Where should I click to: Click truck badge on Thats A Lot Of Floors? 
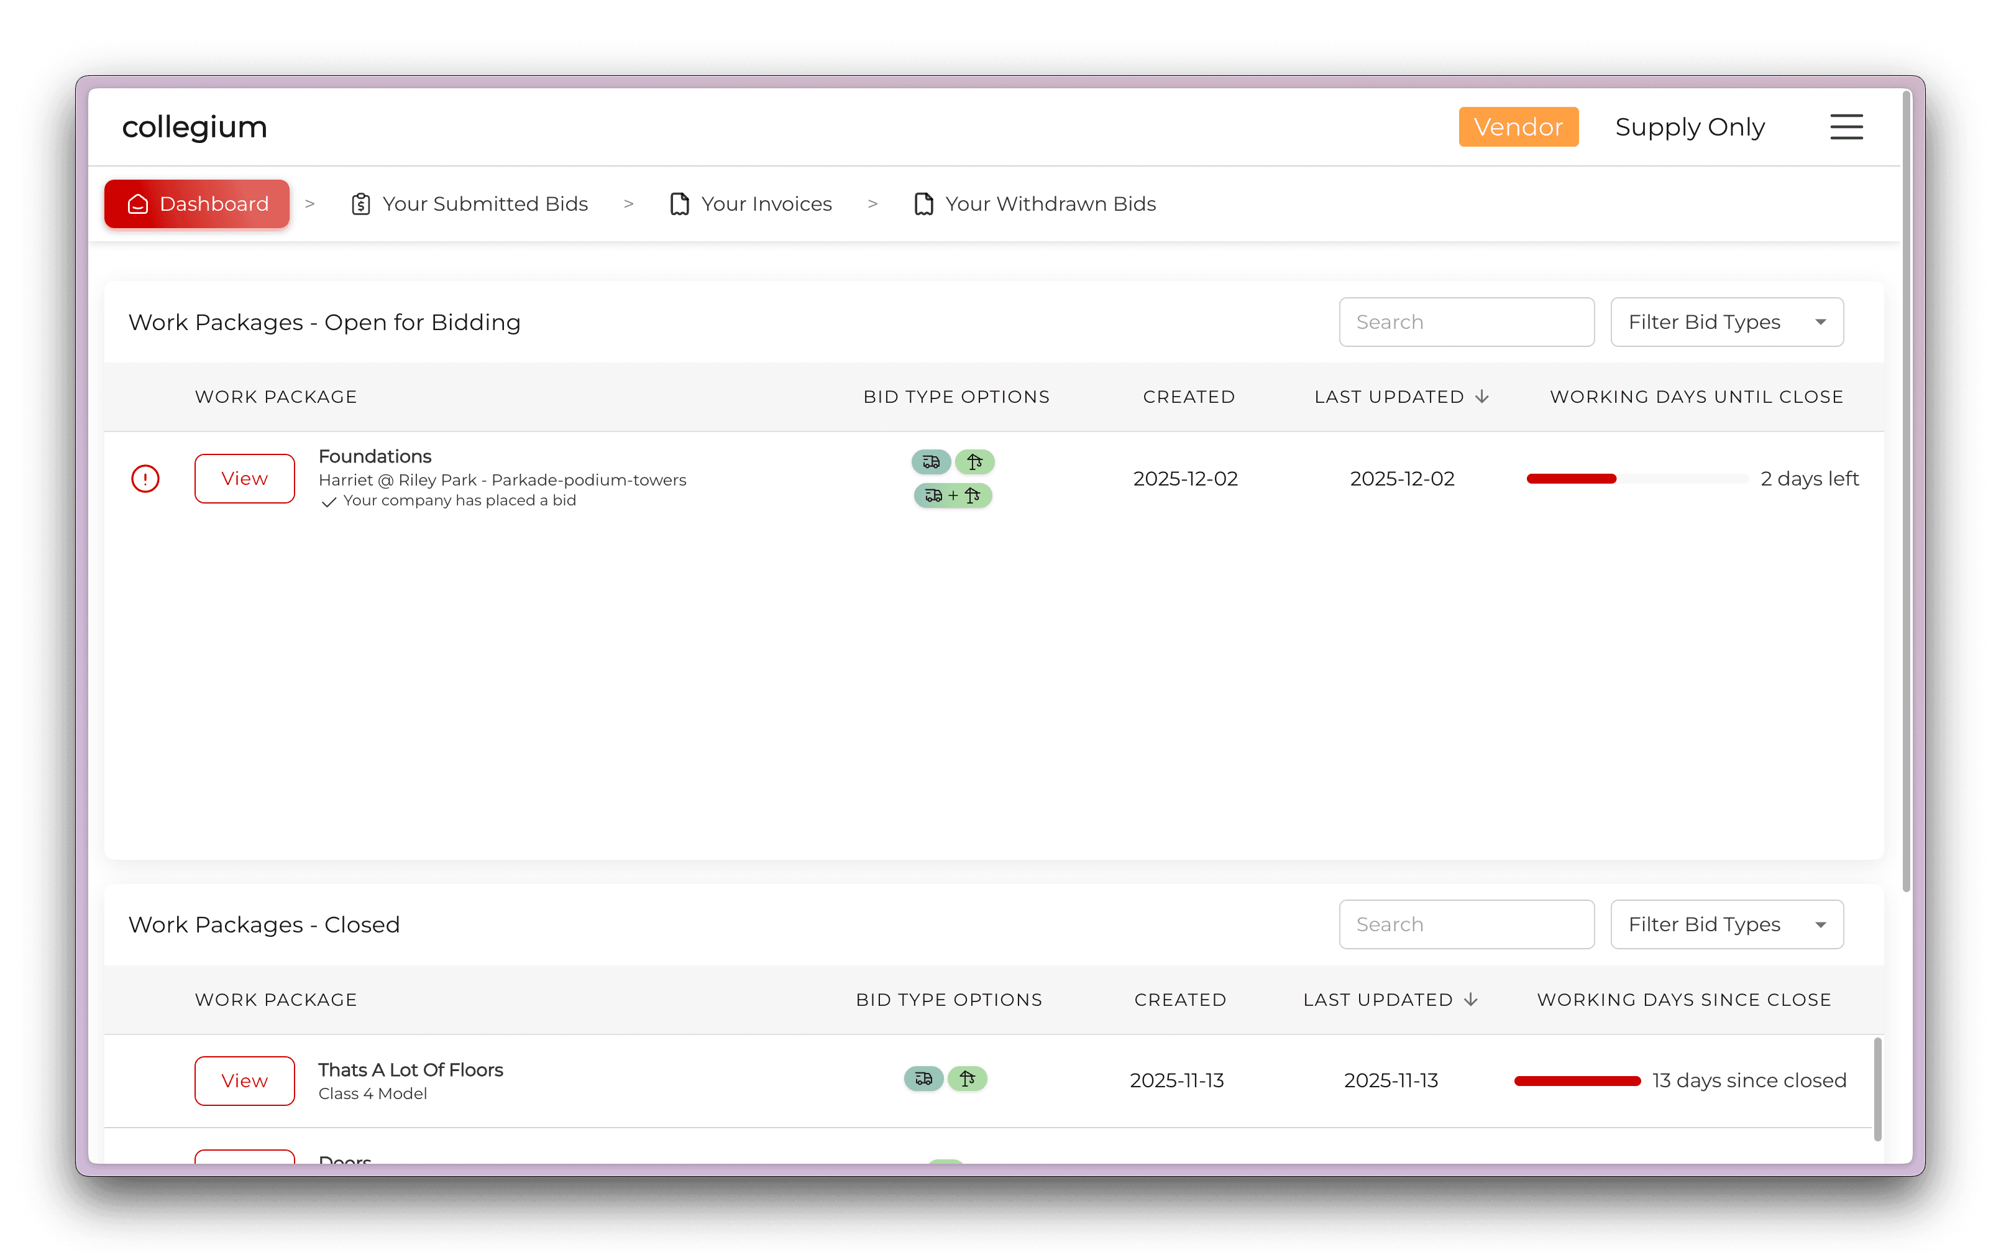click(x=923, y=1078)
